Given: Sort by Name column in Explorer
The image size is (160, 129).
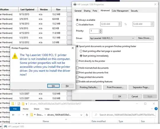Looking at the screenshot, I should tap(46, 121).
